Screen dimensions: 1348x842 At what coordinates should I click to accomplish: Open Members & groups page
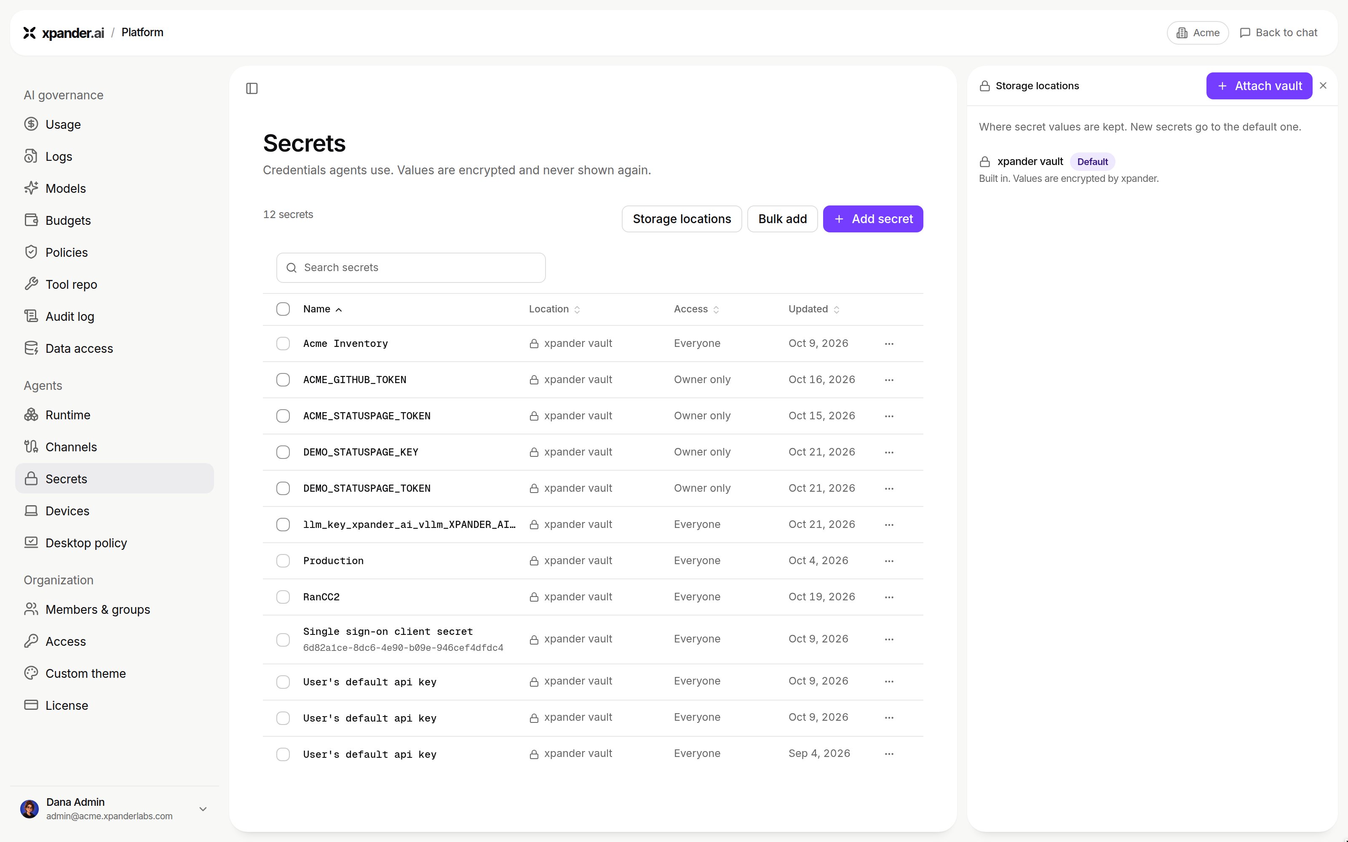tap(114, 609)
